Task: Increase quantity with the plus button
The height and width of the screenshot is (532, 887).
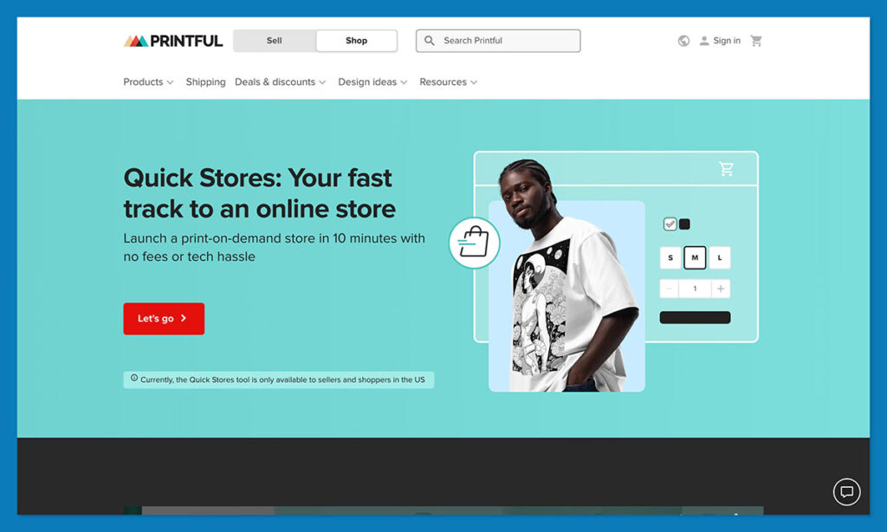Action: tap(721, 289)
